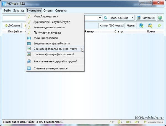The image size is (166, 126).
Task: Click downloading arrow counter in status bar
Action: point(120,122)
